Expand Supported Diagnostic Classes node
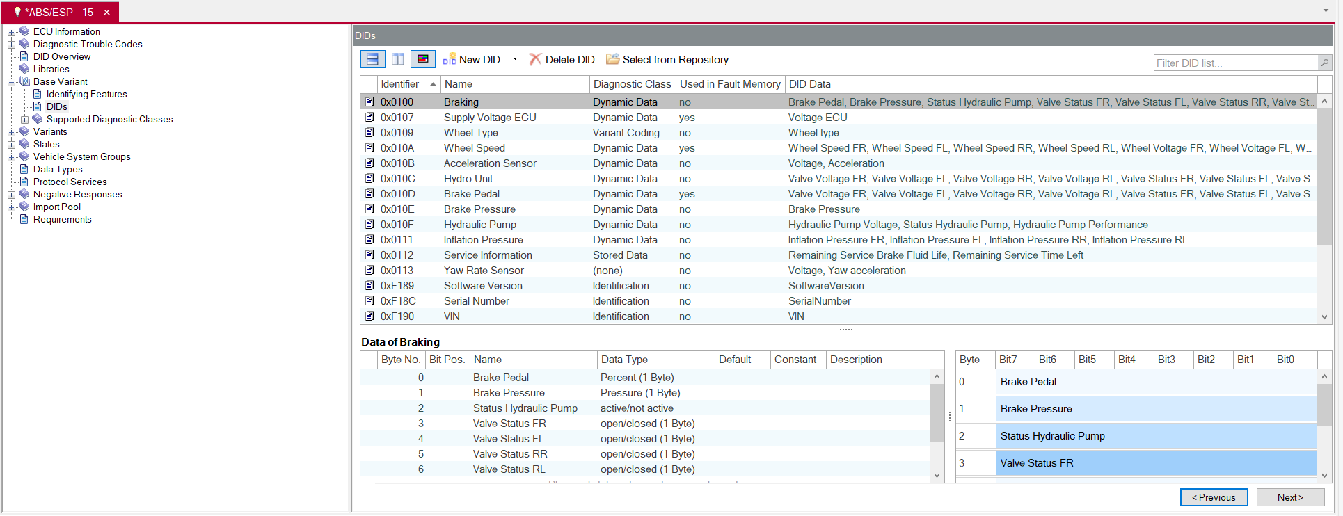The height and width of the screenshot is (516, 1343). pyautogui.click(x=24, y=120)
